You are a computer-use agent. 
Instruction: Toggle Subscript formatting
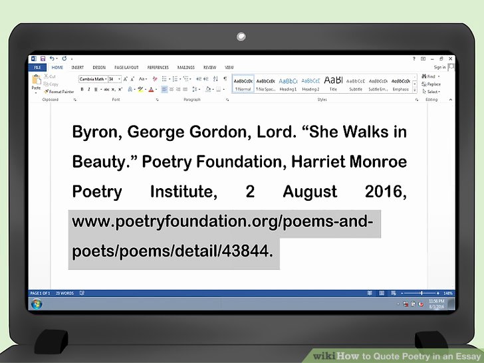click(x=113, y=89)
